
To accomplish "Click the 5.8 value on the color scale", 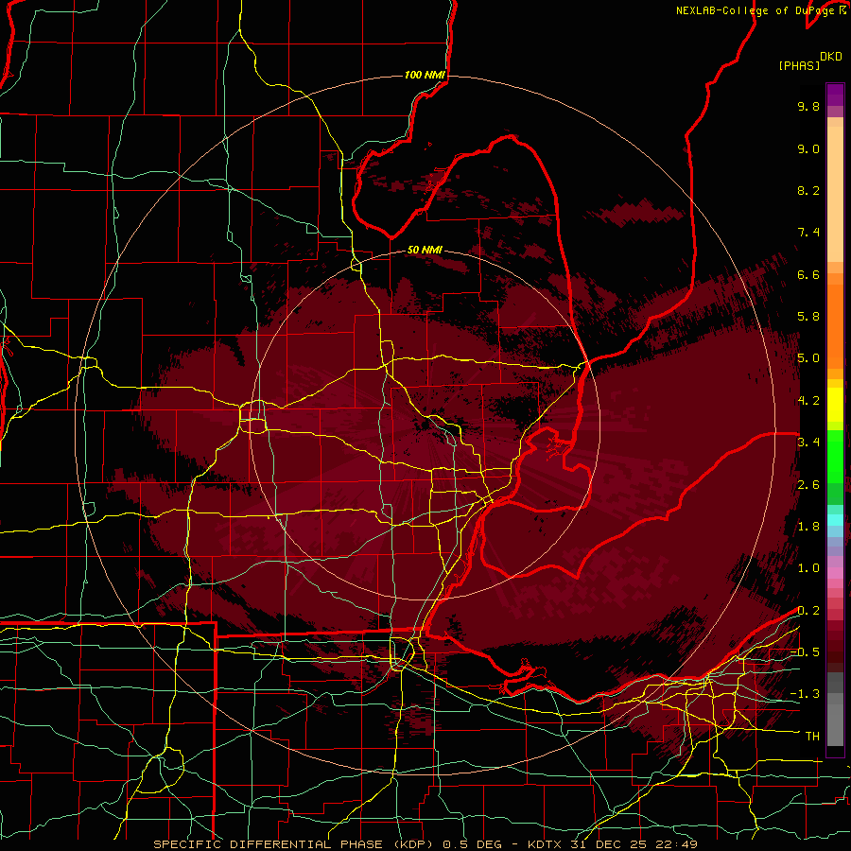I will pyautogui.click(x=808, y=317).
